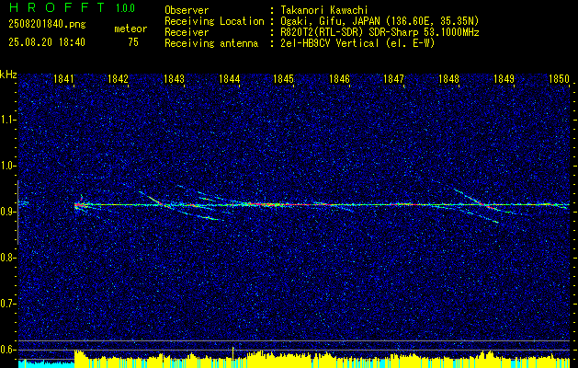Click observer name Takanori Kawachi
Screen dimensions: 578x368
[x=323, y=10]
